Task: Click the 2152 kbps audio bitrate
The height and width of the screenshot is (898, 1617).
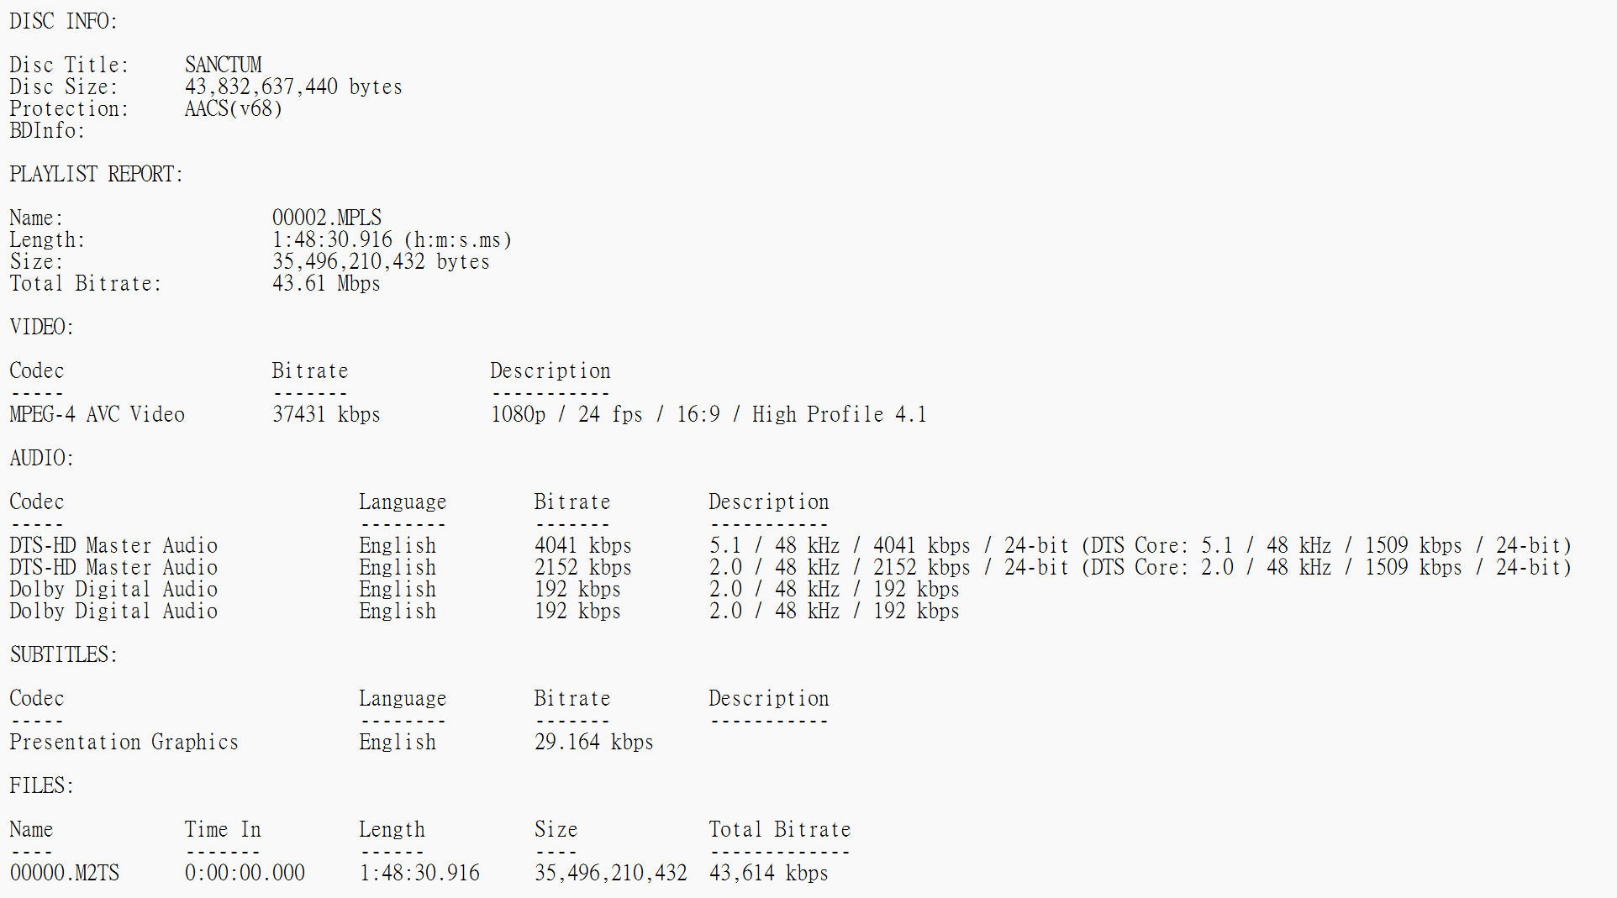Action: pos(583,567)
